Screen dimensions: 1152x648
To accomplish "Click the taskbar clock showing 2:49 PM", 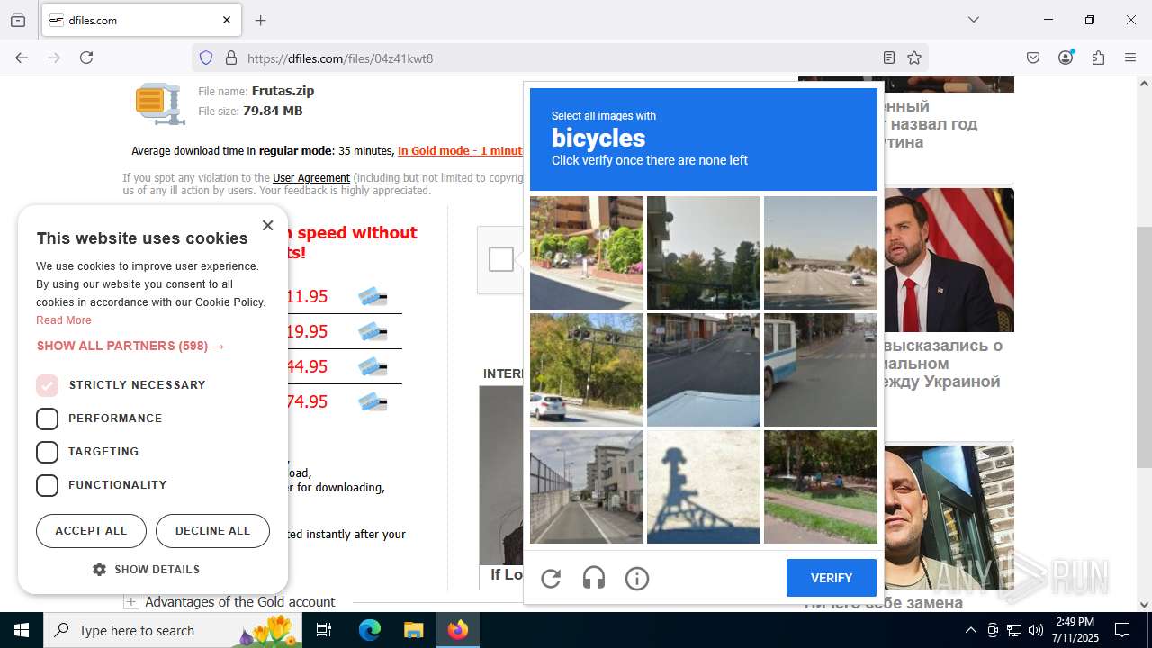I will point(1075,630).
